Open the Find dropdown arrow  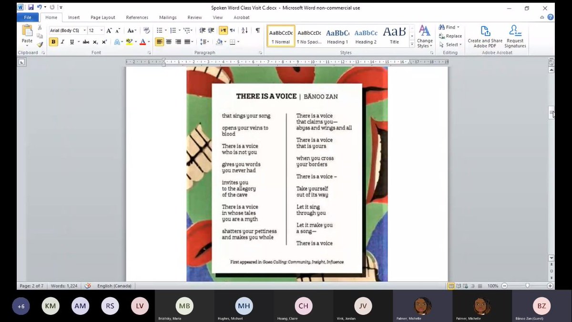(x=458, y=27)
